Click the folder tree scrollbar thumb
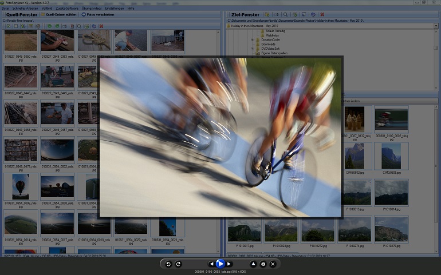441x275 pixels. click(436, 48)
